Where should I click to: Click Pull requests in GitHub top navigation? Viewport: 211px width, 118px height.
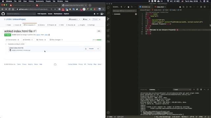click(x=42, y=14)
